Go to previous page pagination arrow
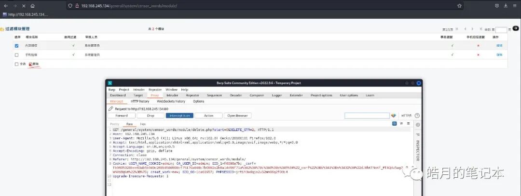Image resolution: width=521 pixels, height=196 pixels. tap(465, 29)
